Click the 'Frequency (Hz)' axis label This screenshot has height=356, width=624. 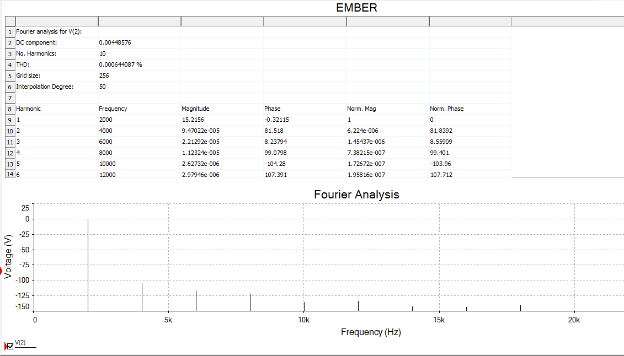[x=371, y=332]
